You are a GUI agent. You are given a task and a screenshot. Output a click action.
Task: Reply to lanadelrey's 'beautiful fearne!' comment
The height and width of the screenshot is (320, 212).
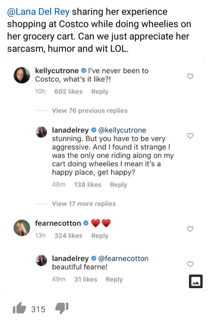click(x=114, y=279)
